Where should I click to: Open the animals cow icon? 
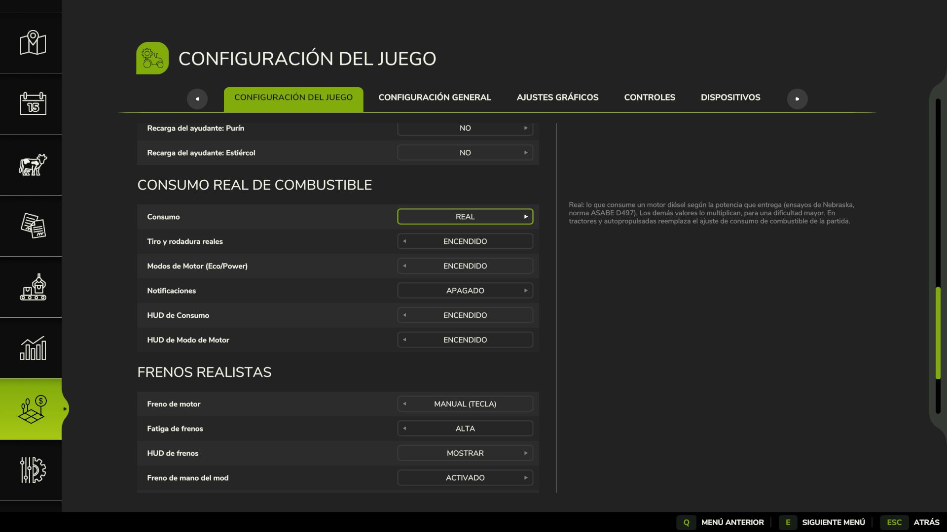click(33, 165)
